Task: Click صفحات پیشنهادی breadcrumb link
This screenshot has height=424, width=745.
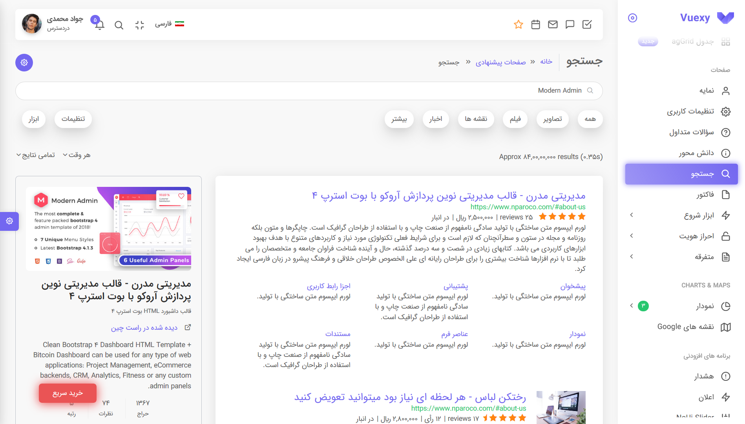Action: [x=500, y=62]
